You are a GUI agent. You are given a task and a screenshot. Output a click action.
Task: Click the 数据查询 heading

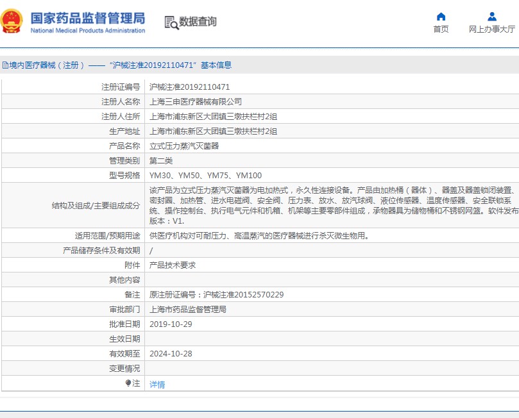click(x=198, y=22)
